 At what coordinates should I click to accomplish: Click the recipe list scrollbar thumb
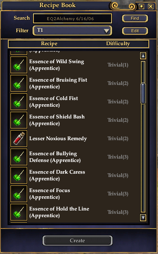(x=143, y=93)
